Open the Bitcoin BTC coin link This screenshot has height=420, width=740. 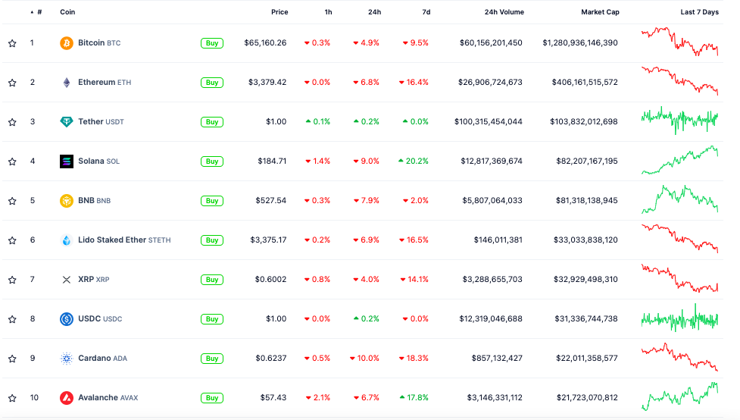pos(99,43)
